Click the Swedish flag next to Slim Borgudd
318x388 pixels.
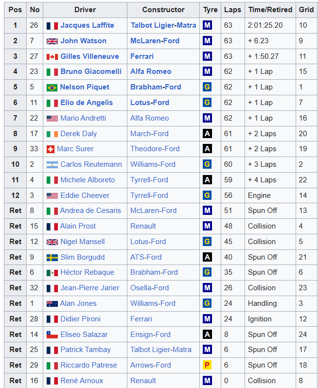pos(52,258)
